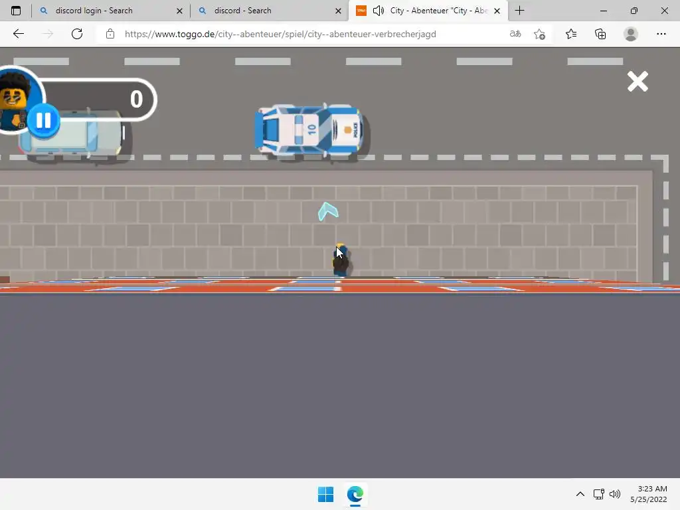Image resolution: width=680 pixels, height=510 pixels.
Task: Go back to previous page
Action: (18, 34)
